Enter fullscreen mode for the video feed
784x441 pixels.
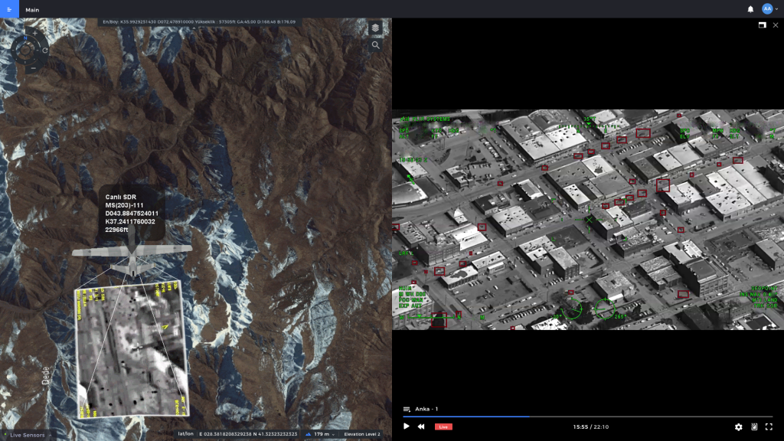click(767, 427)
